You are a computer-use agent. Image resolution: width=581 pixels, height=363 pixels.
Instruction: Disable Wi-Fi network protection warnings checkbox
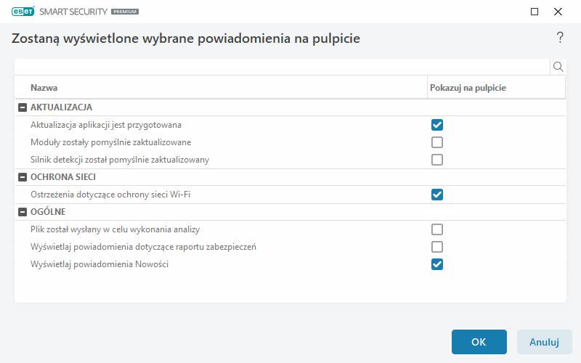[x=437, y=195]
